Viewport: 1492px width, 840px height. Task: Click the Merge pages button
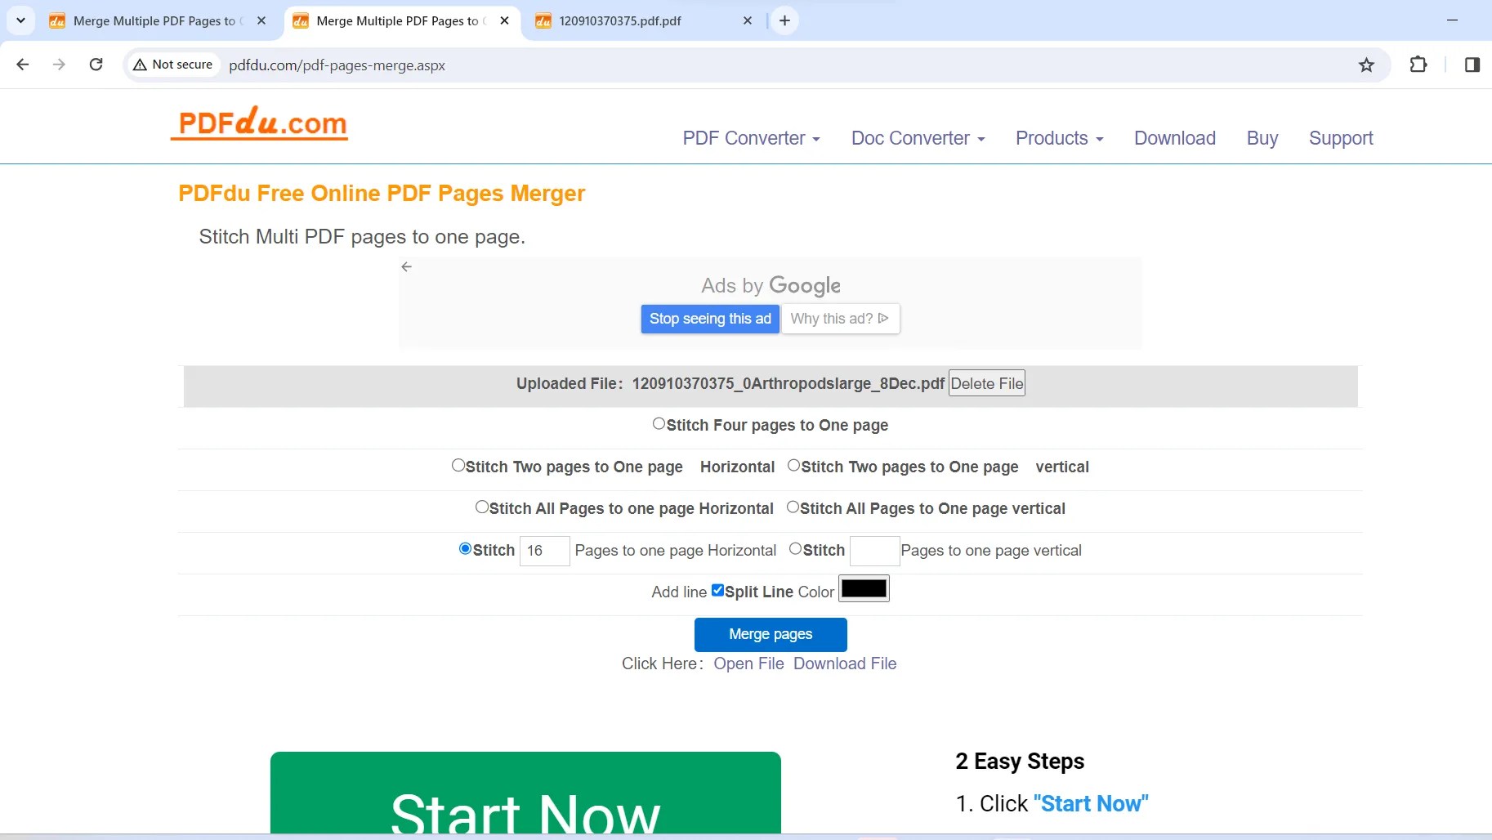pyautogui.click(x=771, y=634)
